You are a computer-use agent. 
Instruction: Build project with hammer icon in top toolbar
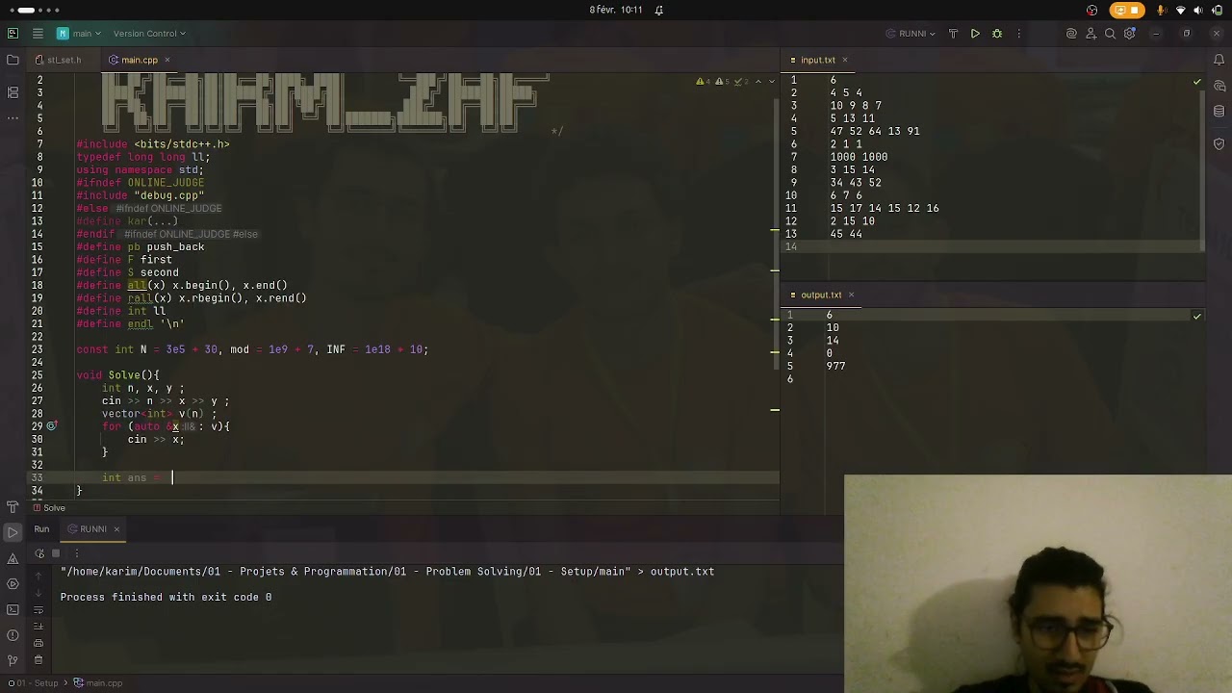pyautogui.click(x=953, y=34)
